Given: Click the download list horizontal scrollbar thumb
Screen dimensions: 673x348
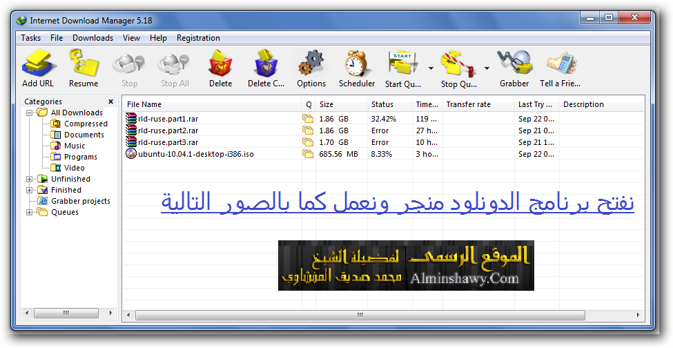Looking at the screenshot, I should (x=360, y=315).
